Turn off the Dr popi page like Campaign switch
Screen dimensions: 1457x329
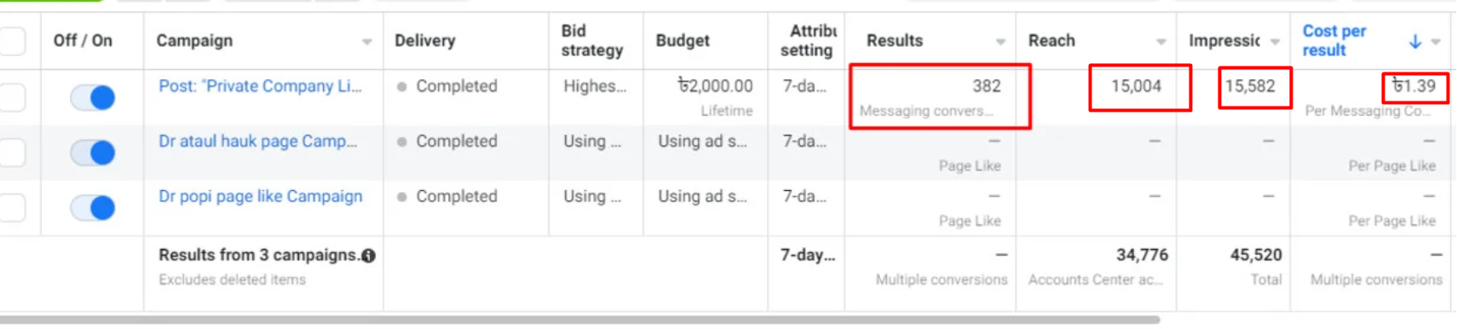(x=92, y=207)
